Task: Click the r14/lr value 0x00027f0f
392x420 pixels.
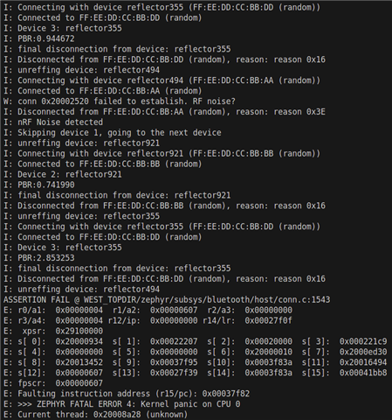Action: (268, 320)
